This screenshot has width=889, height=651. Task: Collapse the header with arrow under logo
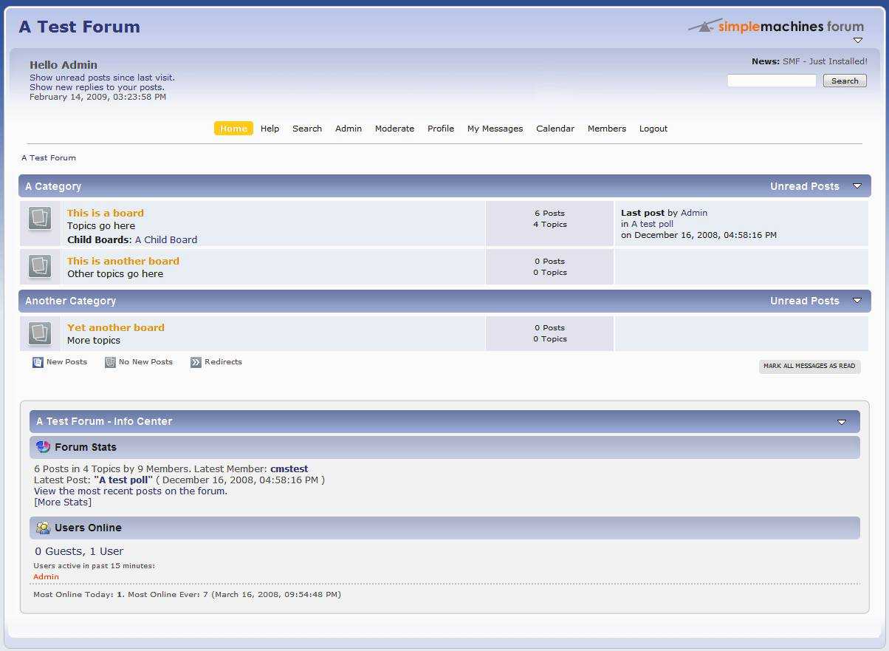[858, 41]
